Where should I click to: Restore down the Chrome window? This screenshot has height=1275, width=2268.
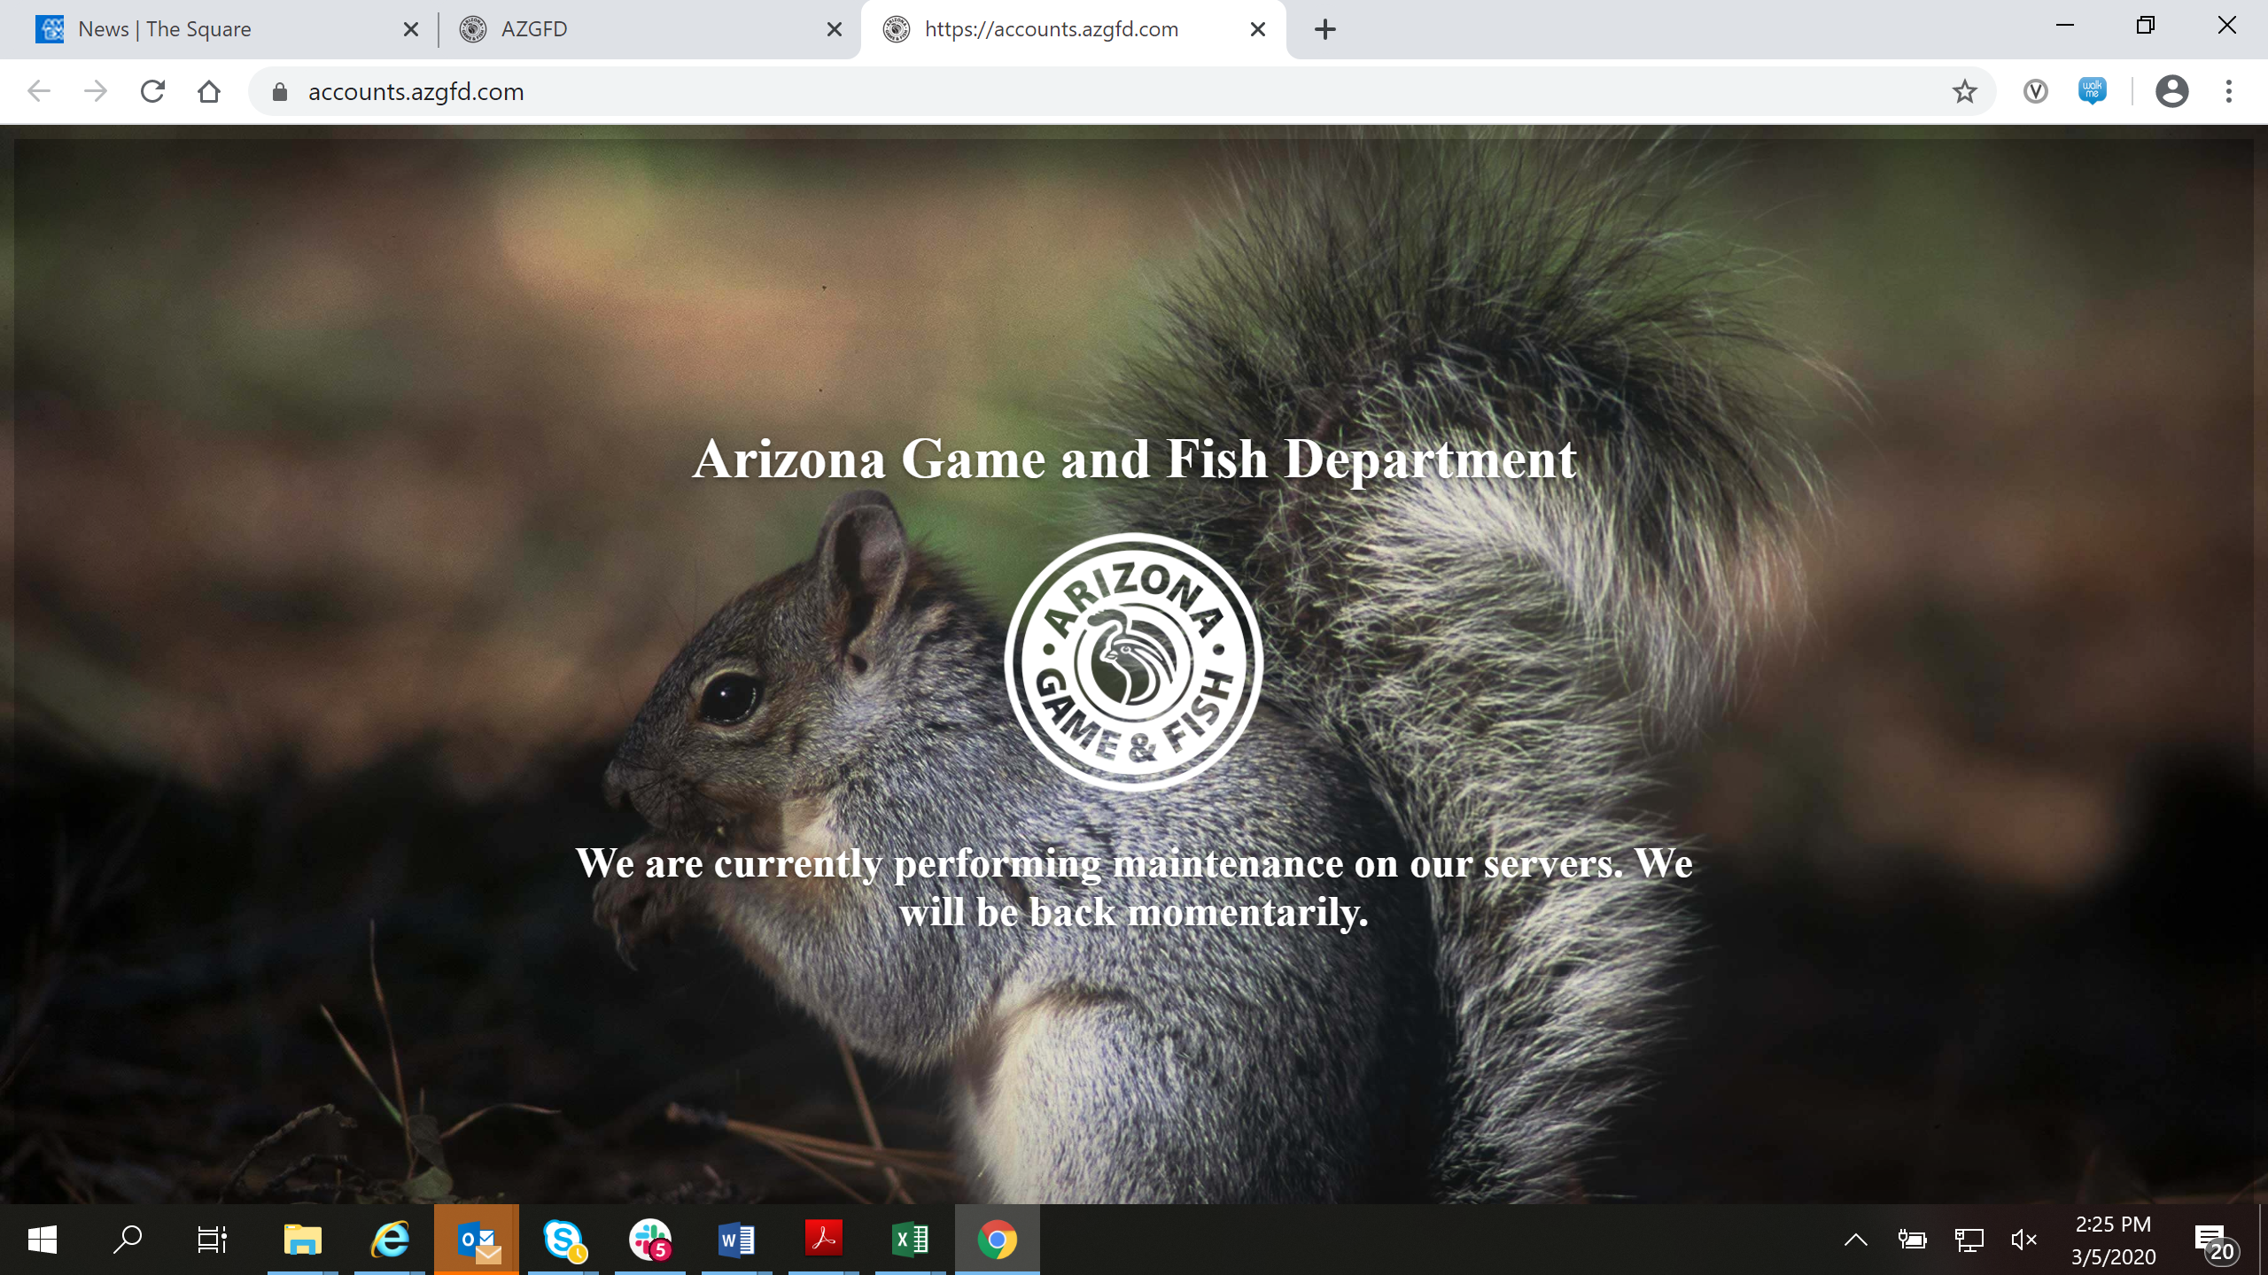coord(2146,26)
